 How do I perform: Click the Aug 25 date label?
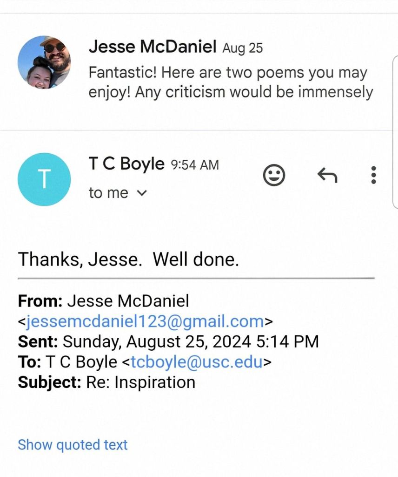click(242, 48)
